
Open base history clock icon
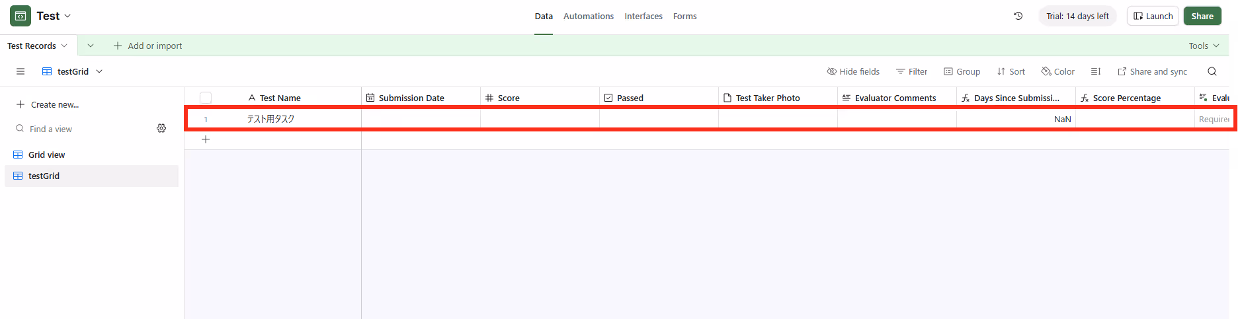(x=1018, y=16)
